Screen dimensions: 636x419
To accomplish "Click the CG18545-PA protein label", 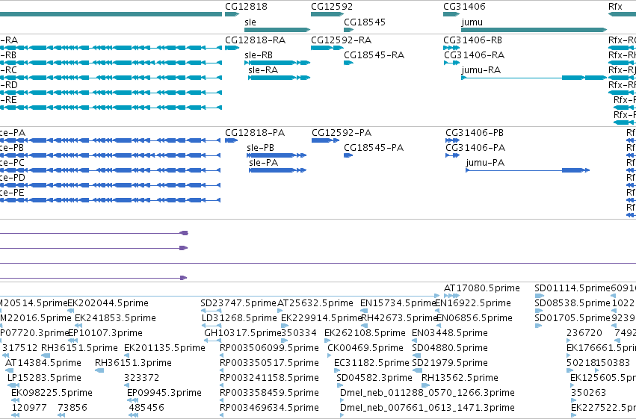I will tap(374, 148).
